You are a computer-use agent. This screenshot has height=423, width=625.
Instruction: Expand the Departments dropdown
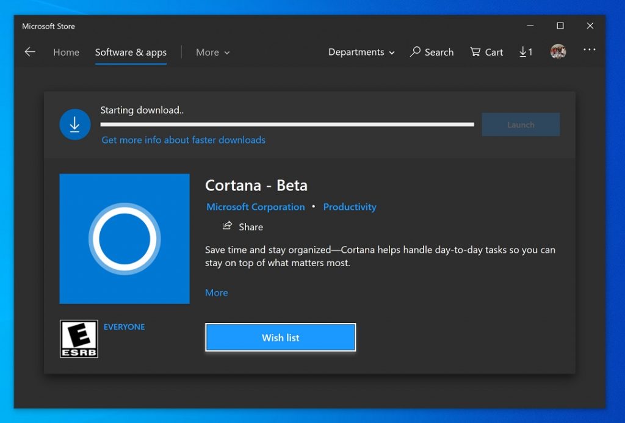pos(361,52)
